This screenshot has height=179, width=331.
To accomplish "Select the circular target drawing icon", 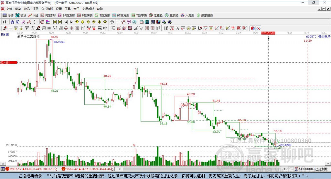I will (66, 28).
